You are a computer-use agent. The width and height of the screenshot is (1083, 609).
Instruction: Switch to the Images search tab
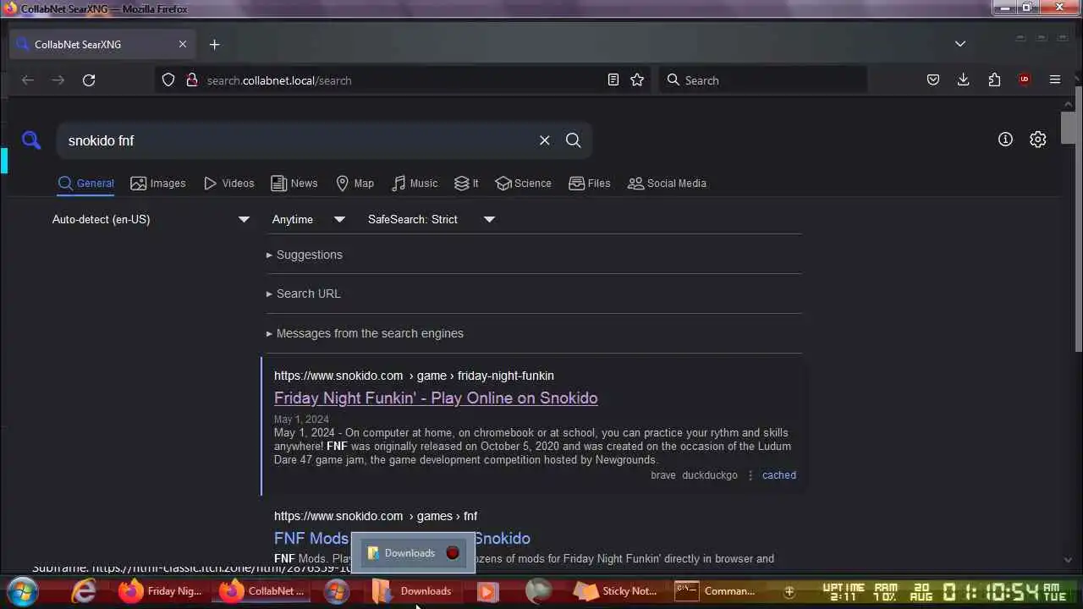pyautogui.click(x=158, y=184)
